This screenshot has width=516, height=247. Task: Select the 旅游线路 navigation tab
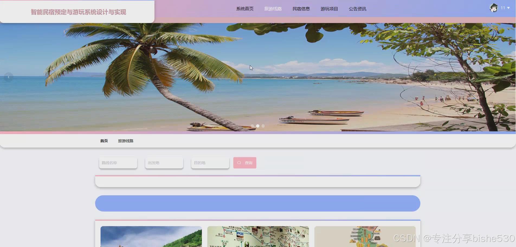[273, 9]
